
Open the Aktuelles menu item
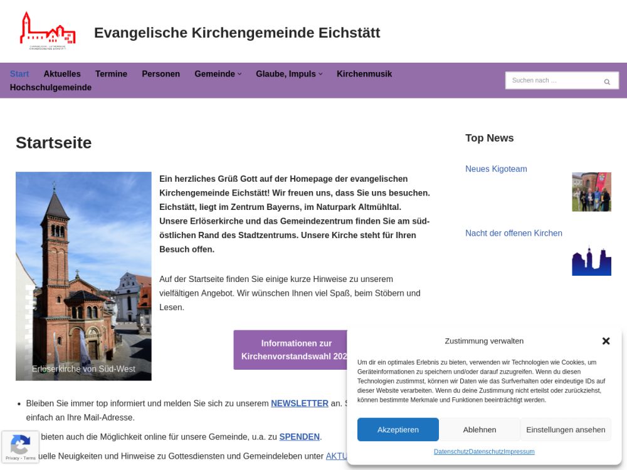pyautogui.click(x=62, y=74)
